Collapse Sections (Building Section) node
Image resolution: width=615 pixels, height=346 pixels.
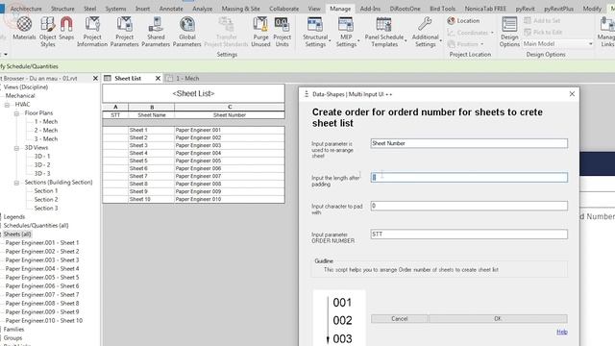[x=16, y=183]
